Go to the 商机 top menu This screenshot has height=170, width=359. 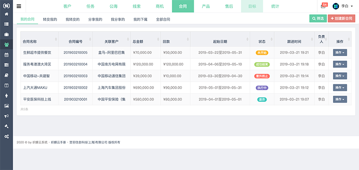[x=160, y=6]
